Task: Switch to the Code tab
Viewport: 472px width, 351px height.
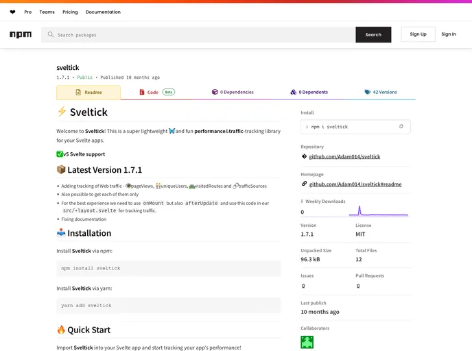Action: (157, 92)
